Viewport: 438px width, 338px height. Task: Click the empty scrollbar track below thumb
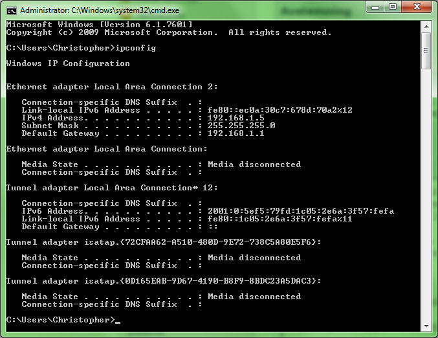tap(426, 195)
